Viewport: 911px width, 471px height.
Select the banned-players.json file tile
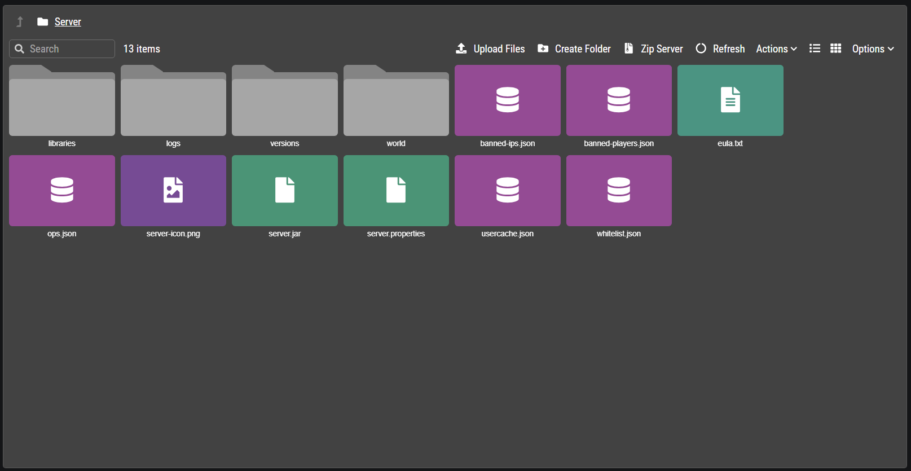[619, 100]
